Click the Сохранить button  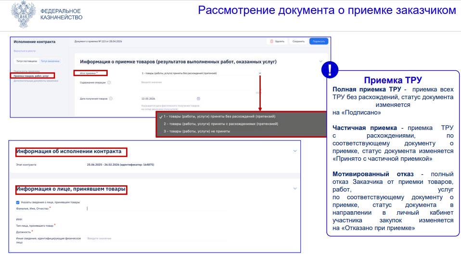tap(298, 41)
